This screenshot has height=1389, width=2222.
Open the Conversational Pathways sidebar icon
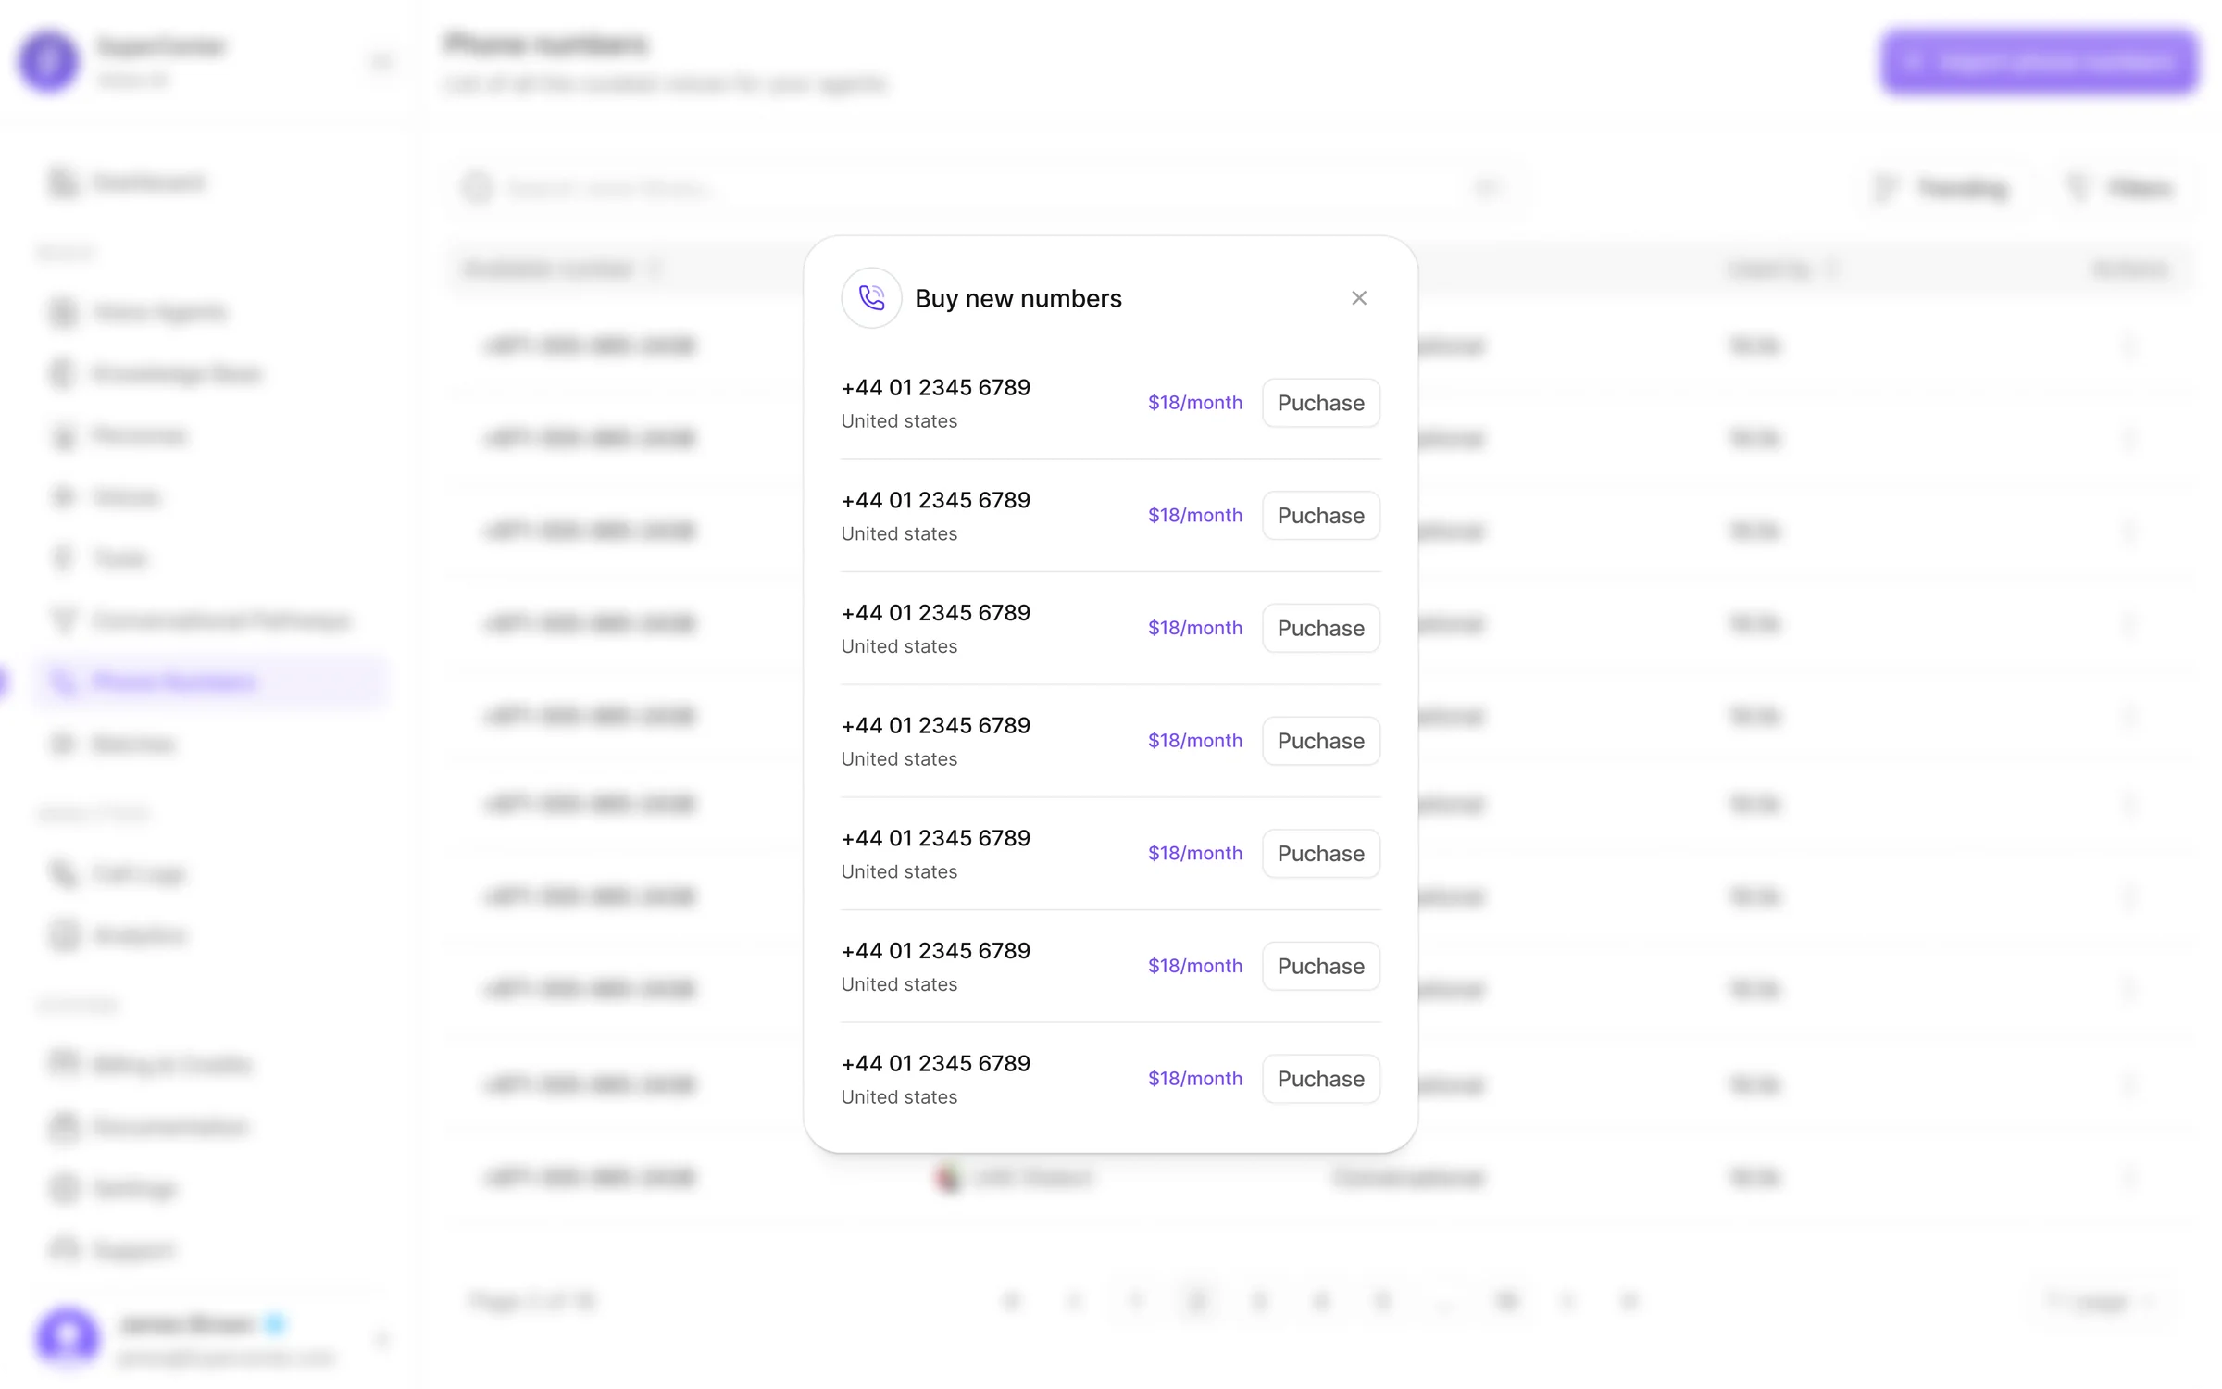tap(63, 620)
